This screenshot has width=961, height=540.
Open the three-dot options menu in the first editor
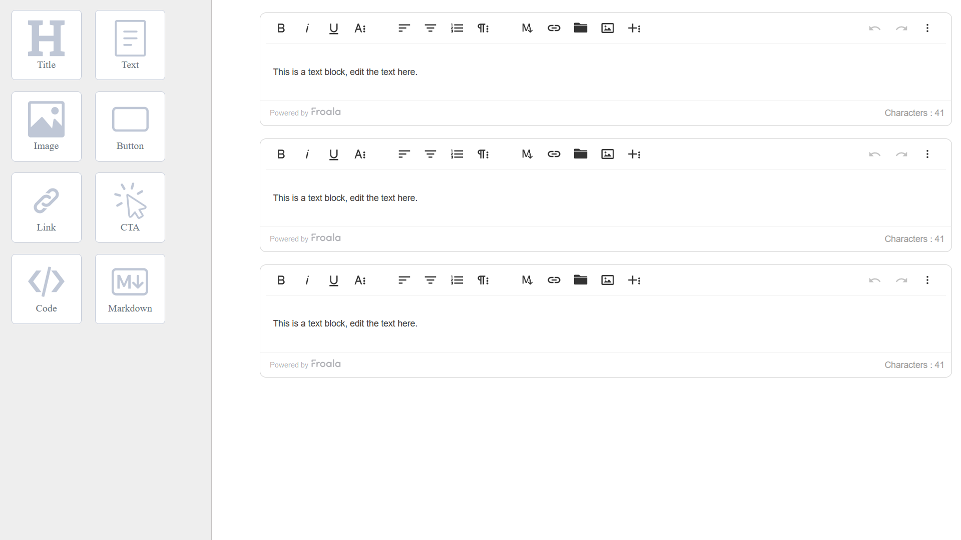[x=928, y=28]
